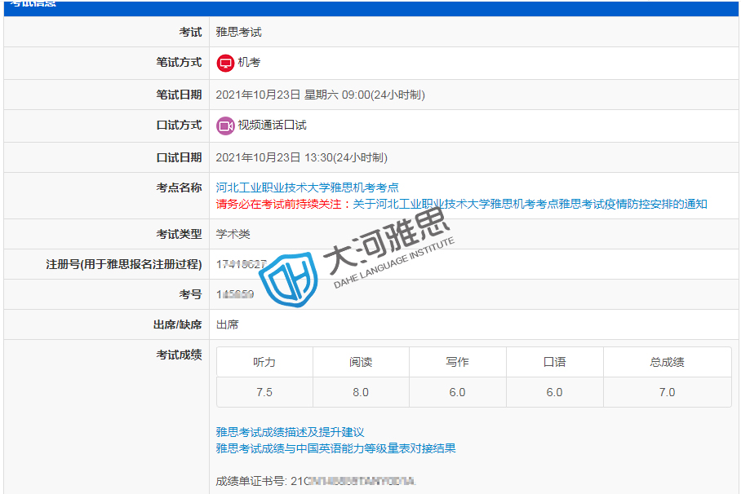Open 雅思考试成绩与中国英语能力等级量表对接结果 link
Image resolution: width=741 pixels, height=494 pixels.
click(x=335, y=448)
